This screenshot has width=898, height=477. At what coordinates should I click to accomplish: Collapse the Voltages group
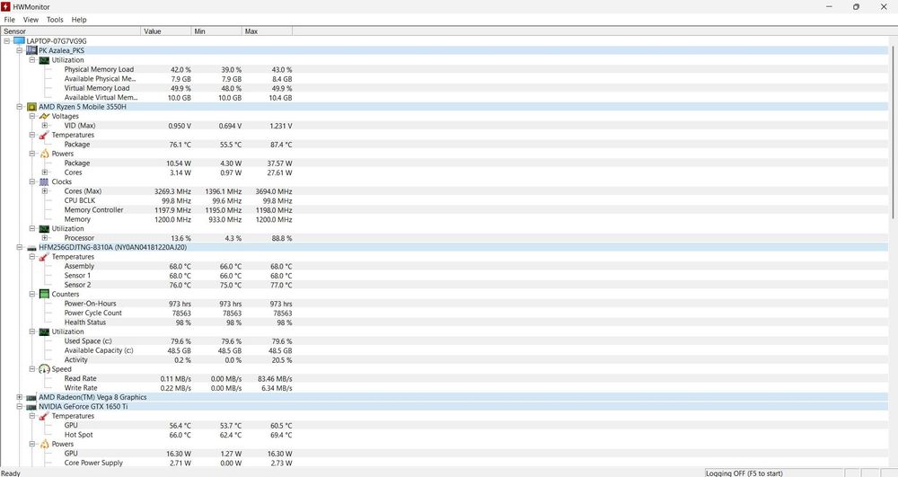pyautogui.click(x=32, y=116)
